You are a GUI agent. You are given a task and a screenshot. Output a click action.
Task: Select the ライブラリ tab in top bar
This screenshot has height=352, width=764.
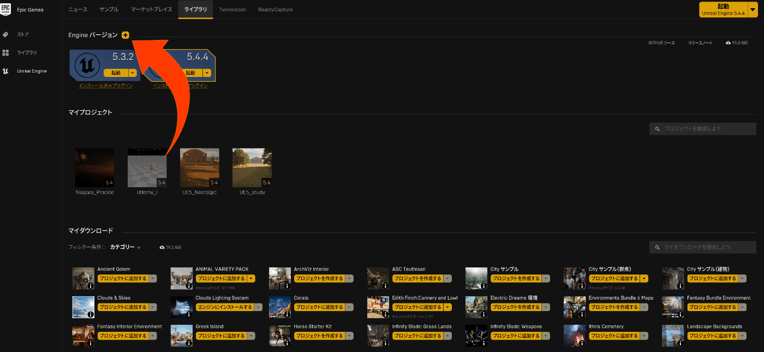pos(195,10)
